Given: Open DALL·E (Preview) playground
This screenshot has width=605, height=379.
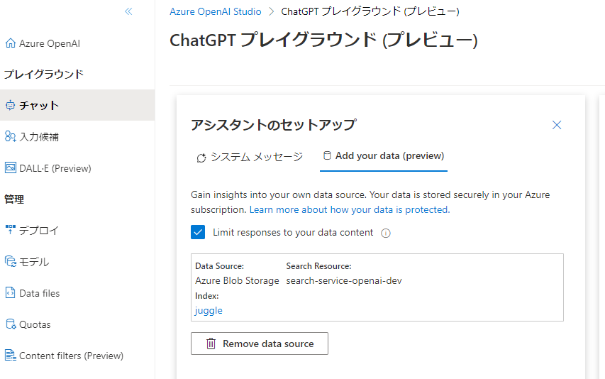Looking at the screenshot, I should 55,168.
